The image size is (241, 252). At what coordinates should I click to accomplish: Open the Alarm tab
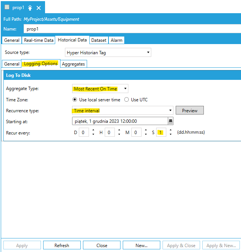pos(116,40)
